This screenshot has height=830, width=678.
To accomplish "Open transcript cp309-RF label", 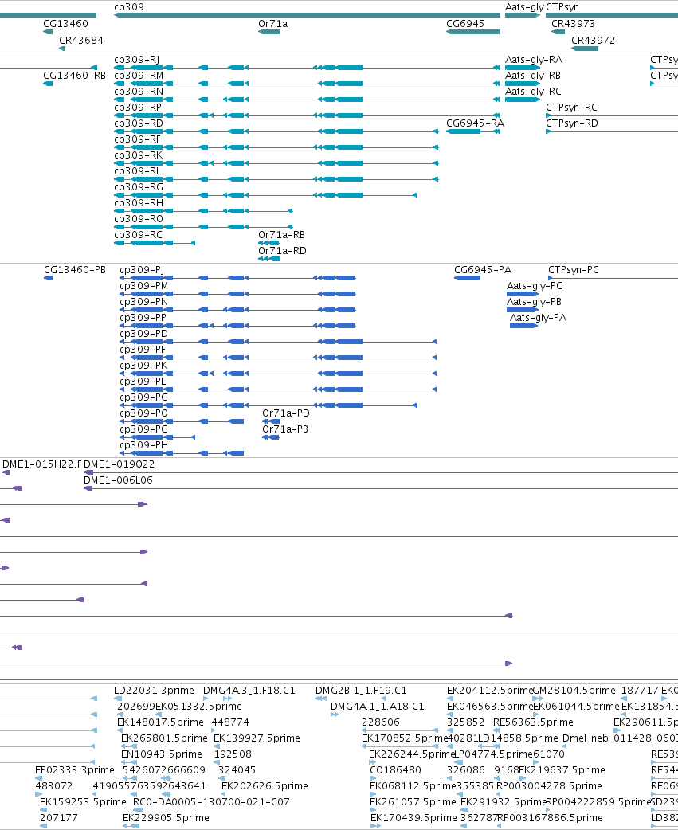I will (x=137, y=139).
